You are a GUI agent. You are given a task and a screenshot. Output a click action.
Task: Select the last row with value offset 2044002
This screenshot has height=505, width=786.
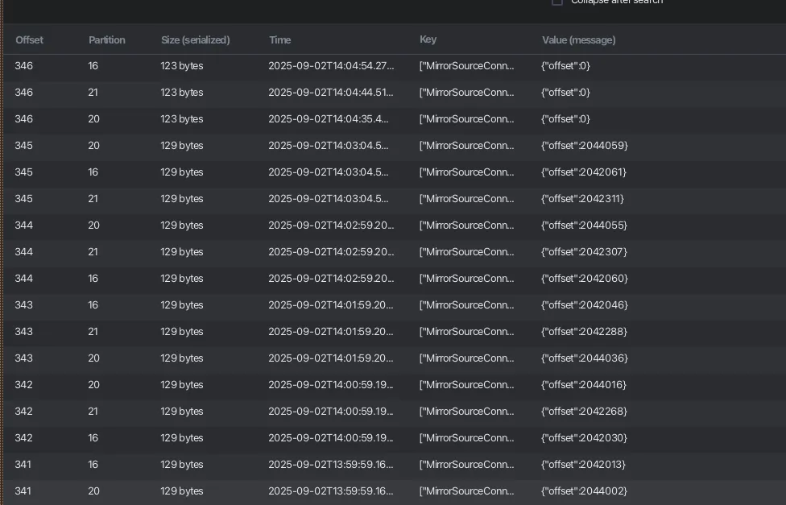pyautogui.click(x=395, y=491)
